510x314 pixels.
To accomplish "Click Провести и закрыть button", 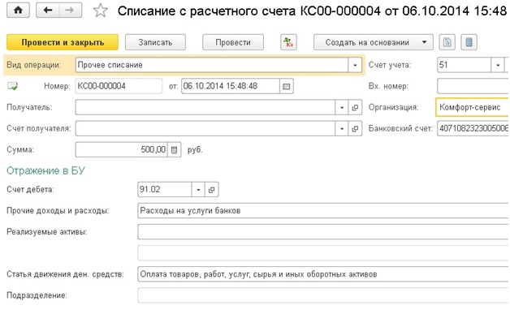I will click(63, 42).
